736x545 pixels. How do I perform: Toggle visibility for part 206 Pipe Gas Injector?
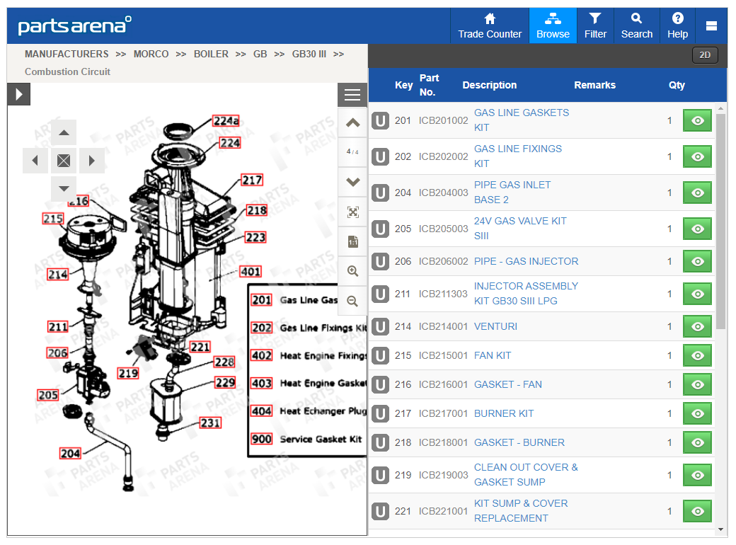tap(697, 261)
